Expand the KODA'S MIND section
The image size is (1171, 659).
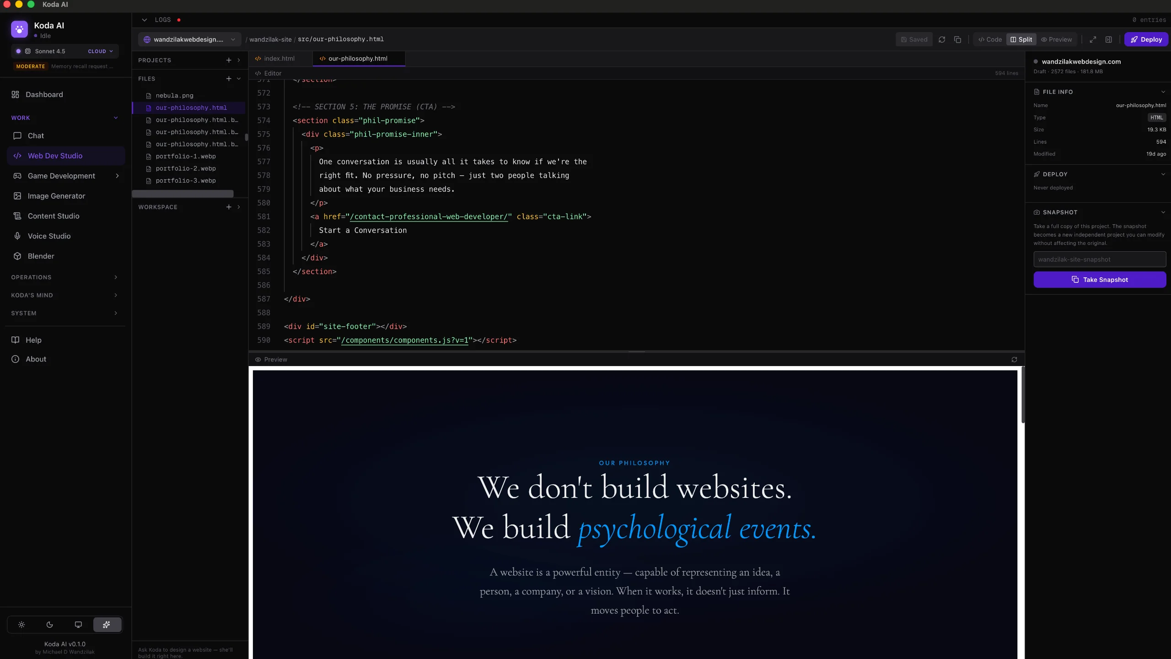pos(116,295)
